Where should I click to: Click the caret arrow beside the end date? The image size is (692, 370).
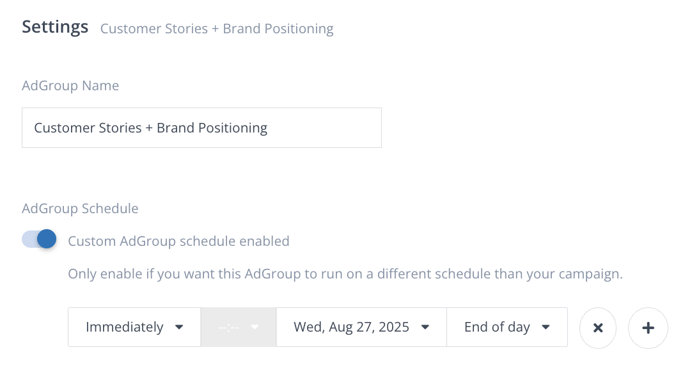pyautogui.click(x=425, y=327)
